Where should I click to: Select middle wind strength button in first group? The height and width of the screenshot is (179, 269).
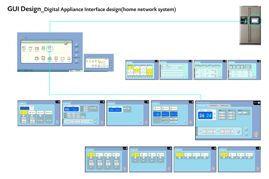(222, 115)
